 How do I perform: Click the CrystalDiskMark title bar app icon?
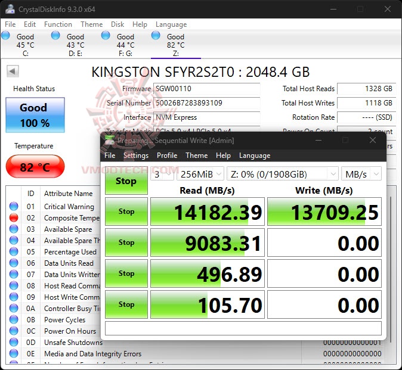110,141
